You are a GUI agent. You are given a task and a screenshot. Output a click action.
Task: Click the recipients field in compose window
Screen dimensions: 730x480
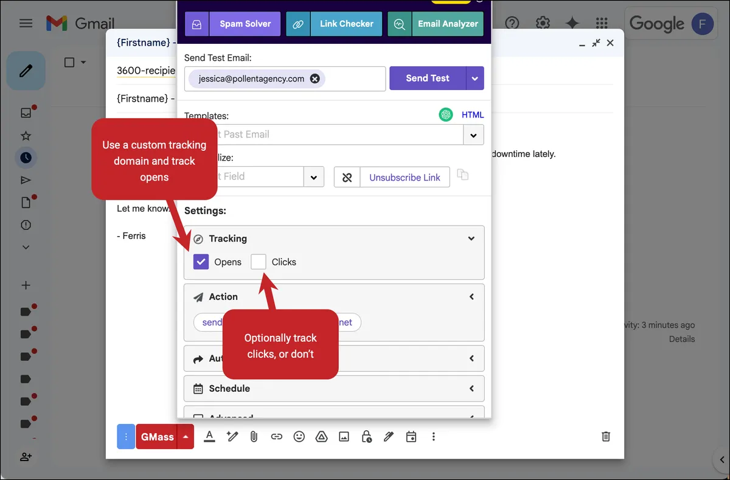[x=146, y=71]
